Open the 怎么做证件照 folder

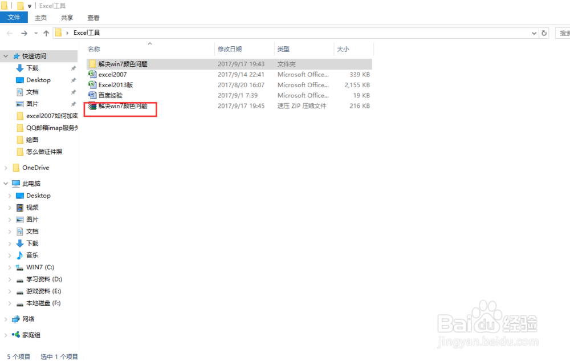pyautogui.click(x=44, y=152)
